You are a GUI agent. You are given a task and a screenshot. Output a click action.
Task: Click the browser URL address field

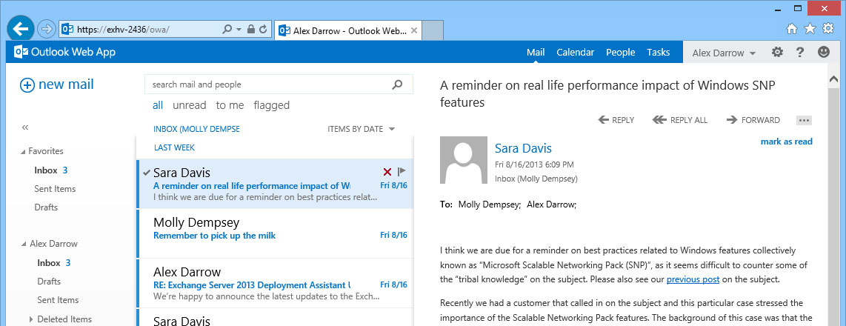140,30
